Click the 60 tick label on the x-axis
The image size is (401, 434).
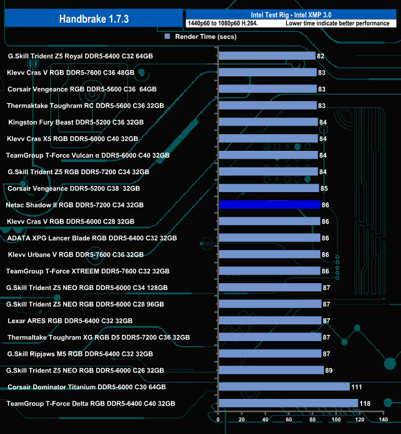tap(289, 420)
